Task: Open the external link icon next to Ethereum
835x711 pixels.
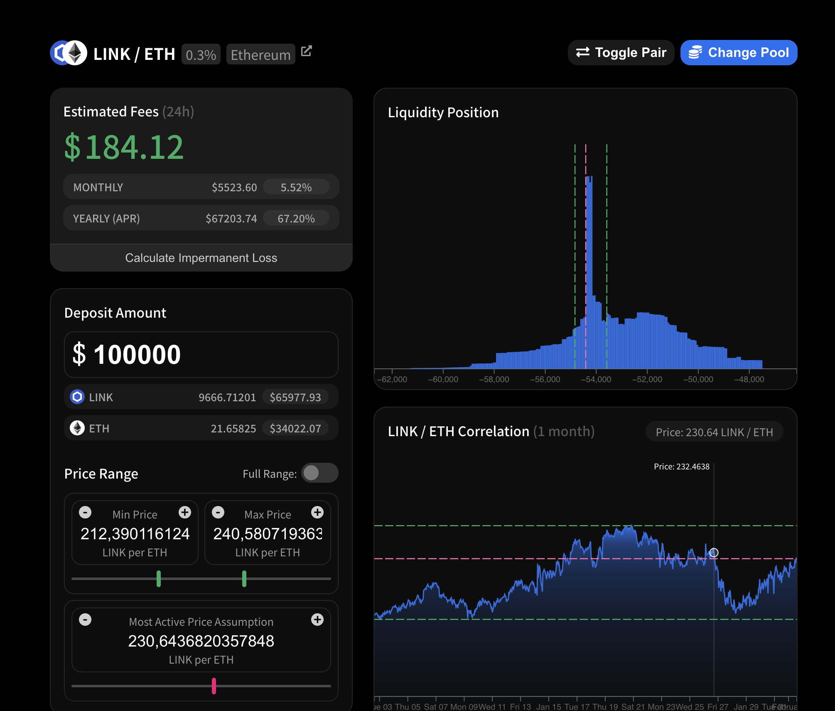Action: 307,51
